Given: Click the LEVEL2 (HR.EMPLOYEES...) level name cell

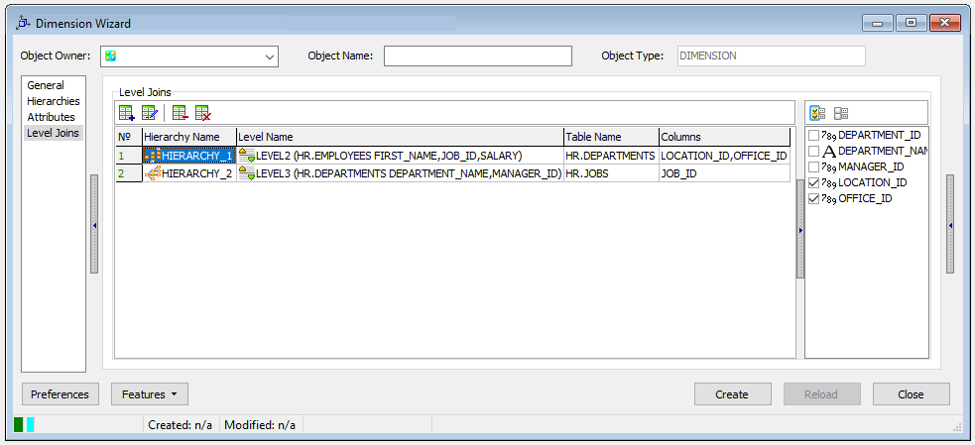Looking at the screenshot, I should coord(400,156).
